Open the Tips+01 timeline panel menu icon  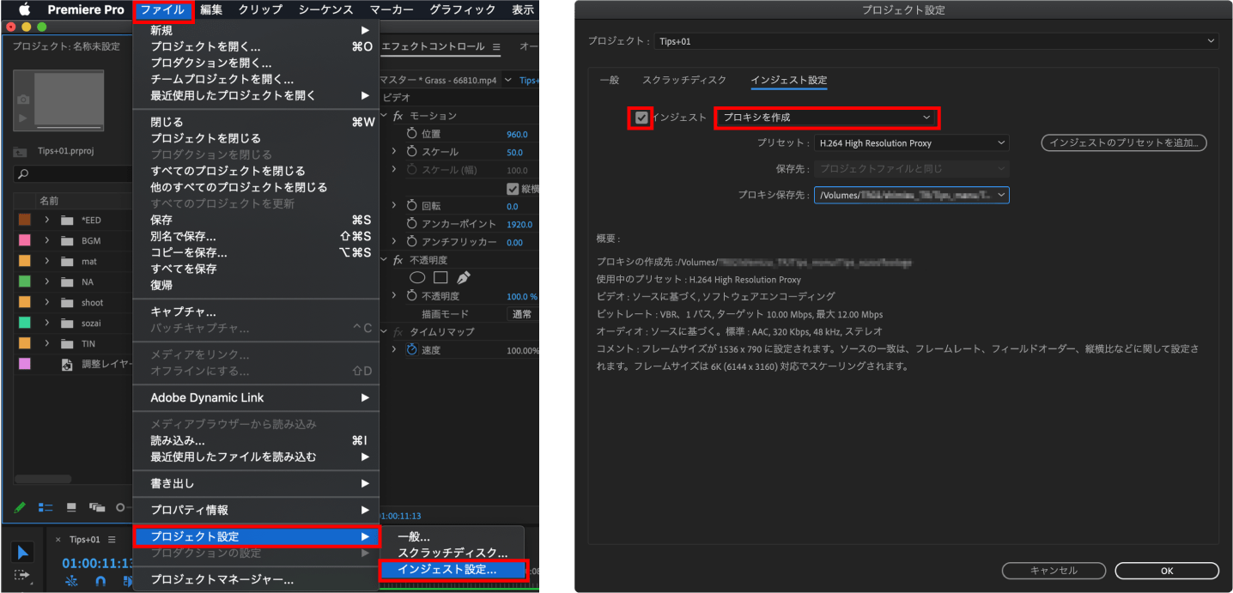(x=112, y=539)
